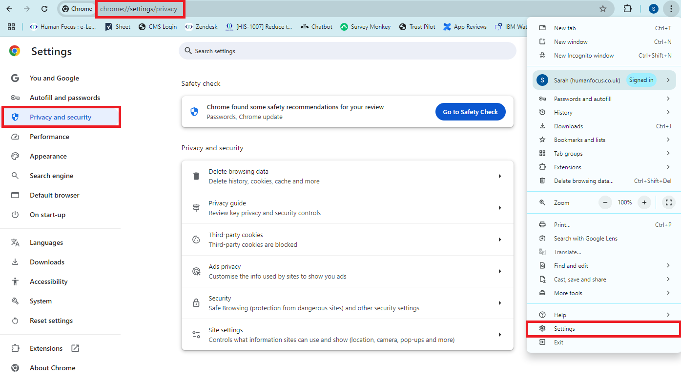Open Site settings row

(x=347, y=335)
